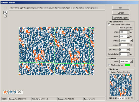Select the Rectangular Marquee tool
The width and height of the screenshot is (139, 102).
point(5,8)
